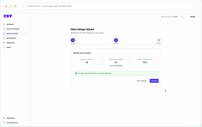Click the Tips & Resources book icon
This screenshot has height=127, width=202.
point(4,123)
